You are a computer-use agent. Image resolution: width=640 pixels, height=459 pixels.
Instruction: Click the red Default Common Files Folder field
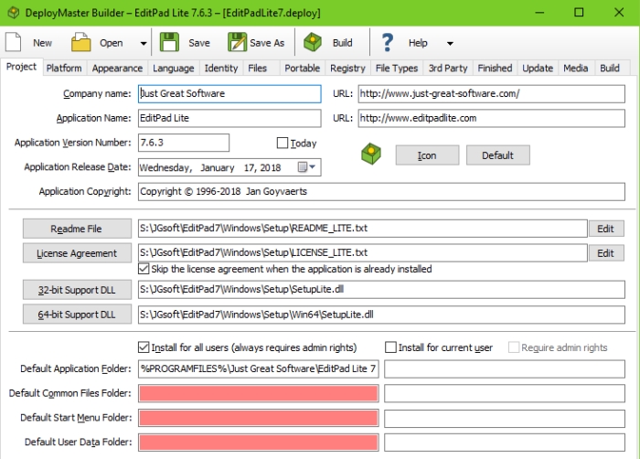(258, 393)
